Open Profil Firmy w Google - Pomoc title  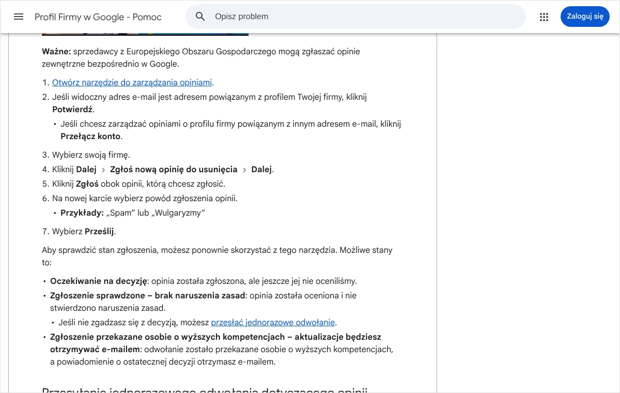98,17
